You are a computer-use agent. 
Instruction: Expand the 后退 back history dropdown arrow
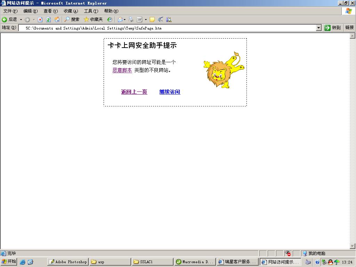(21, 20)
